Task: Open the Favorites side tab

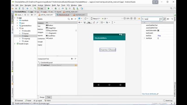Action: tap(12, 80)
